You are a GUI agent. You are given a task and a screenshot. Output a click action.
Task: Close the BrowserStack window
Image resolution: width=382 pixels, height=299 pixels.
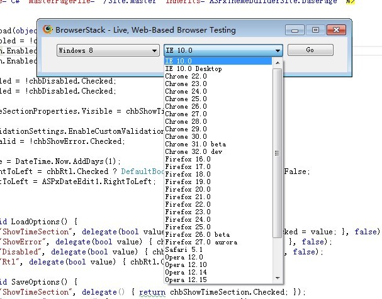337,30
